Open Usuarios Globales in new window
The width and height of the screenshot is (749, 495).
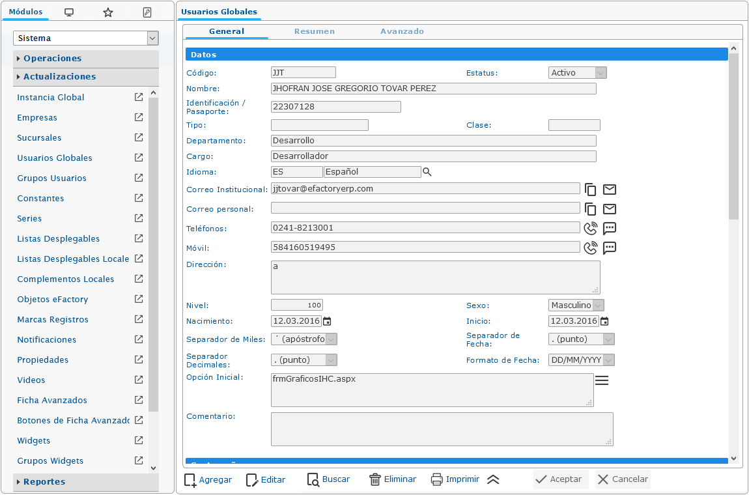pyautogui.click(x=139, y=158)
